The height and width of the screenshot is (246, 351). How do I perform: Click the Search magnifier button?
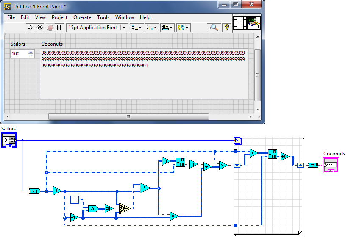click(214, 28)
